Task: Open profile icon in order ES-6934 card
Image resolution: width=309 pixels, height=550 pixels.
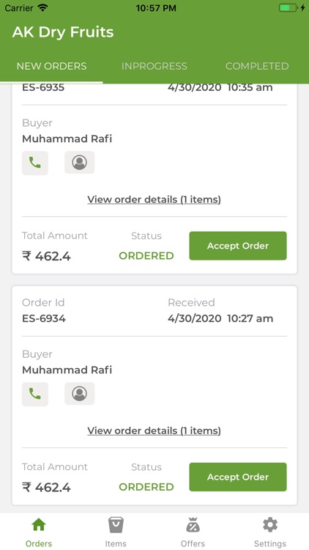Action: (x=80, y=394)
